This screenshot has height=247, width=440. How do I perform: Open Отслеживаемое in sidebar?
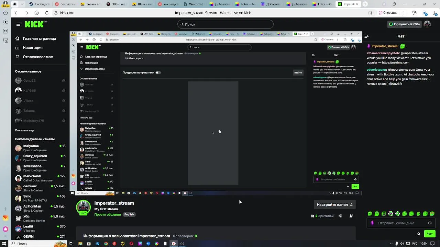34,57
